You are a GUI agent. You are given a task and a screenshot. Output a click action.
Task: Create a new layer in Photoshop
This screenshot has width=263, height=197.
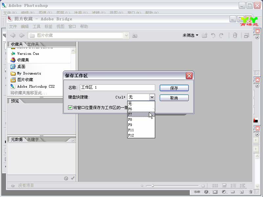point(242,192)
